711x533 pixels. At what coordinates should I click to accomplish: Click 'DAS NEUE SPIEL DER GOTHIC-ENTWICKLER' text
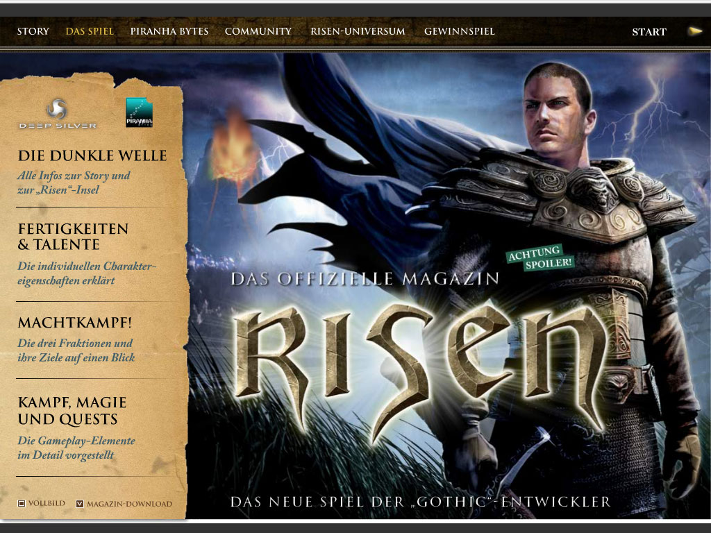[x=420, y=502]
